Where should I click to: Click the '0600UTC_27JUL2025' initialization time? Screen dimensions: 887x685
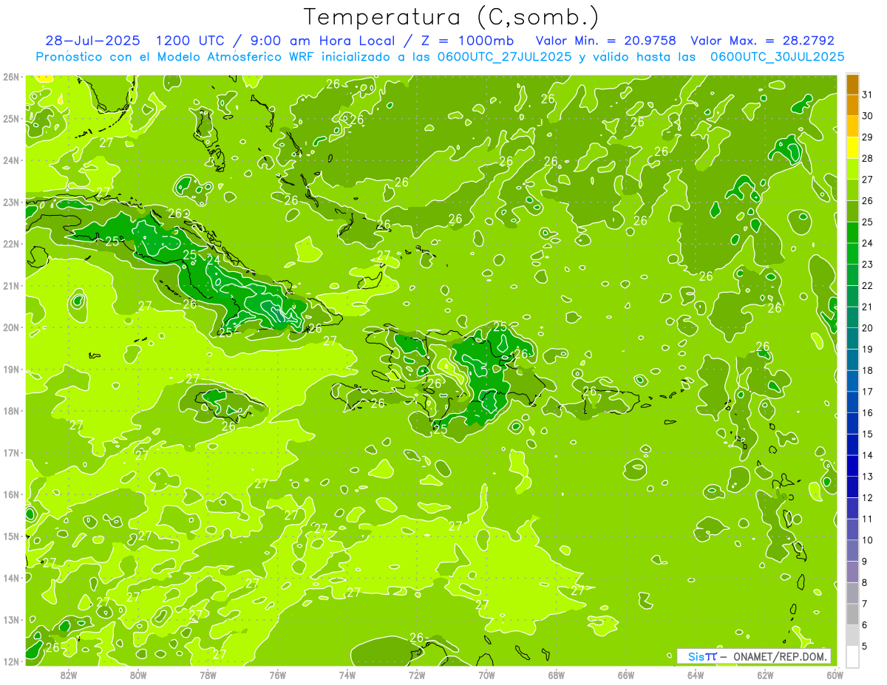click(x=504, y=57)
